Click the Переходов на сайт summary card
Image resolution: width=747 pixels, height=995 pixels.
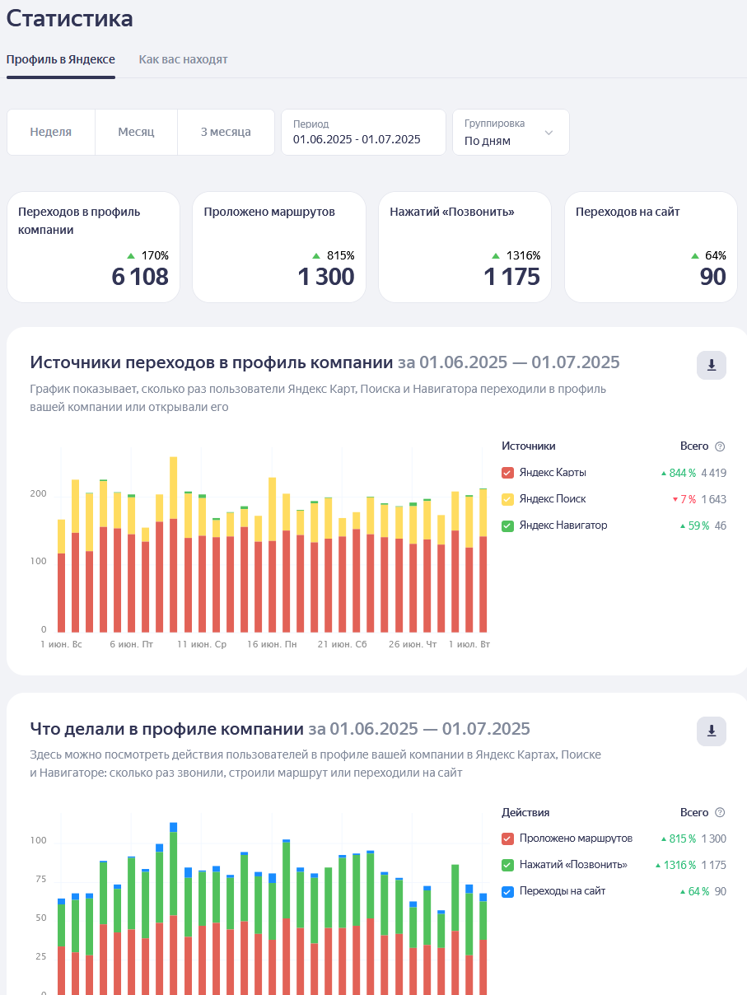651,247
